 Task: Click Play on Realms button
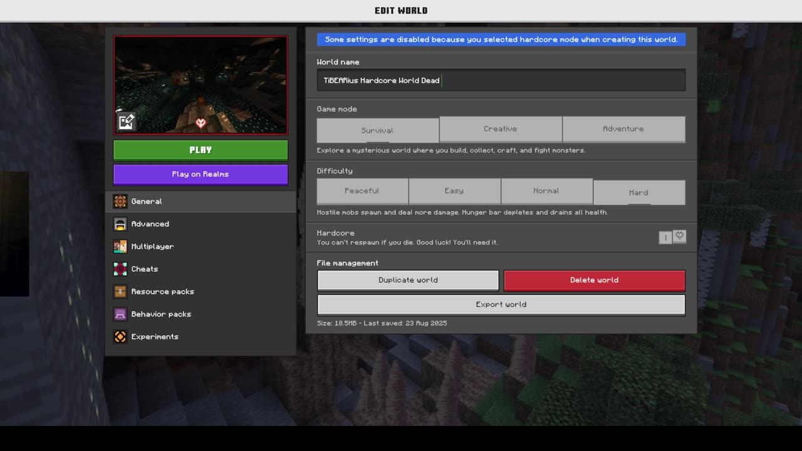point(200,174)
